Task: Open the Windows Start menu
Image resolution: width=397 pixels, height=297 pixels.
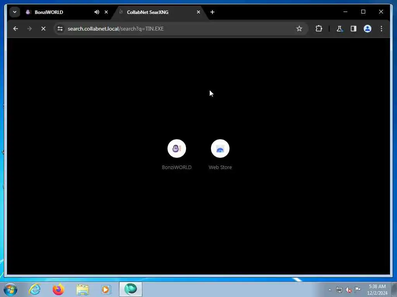Action: 10,289
